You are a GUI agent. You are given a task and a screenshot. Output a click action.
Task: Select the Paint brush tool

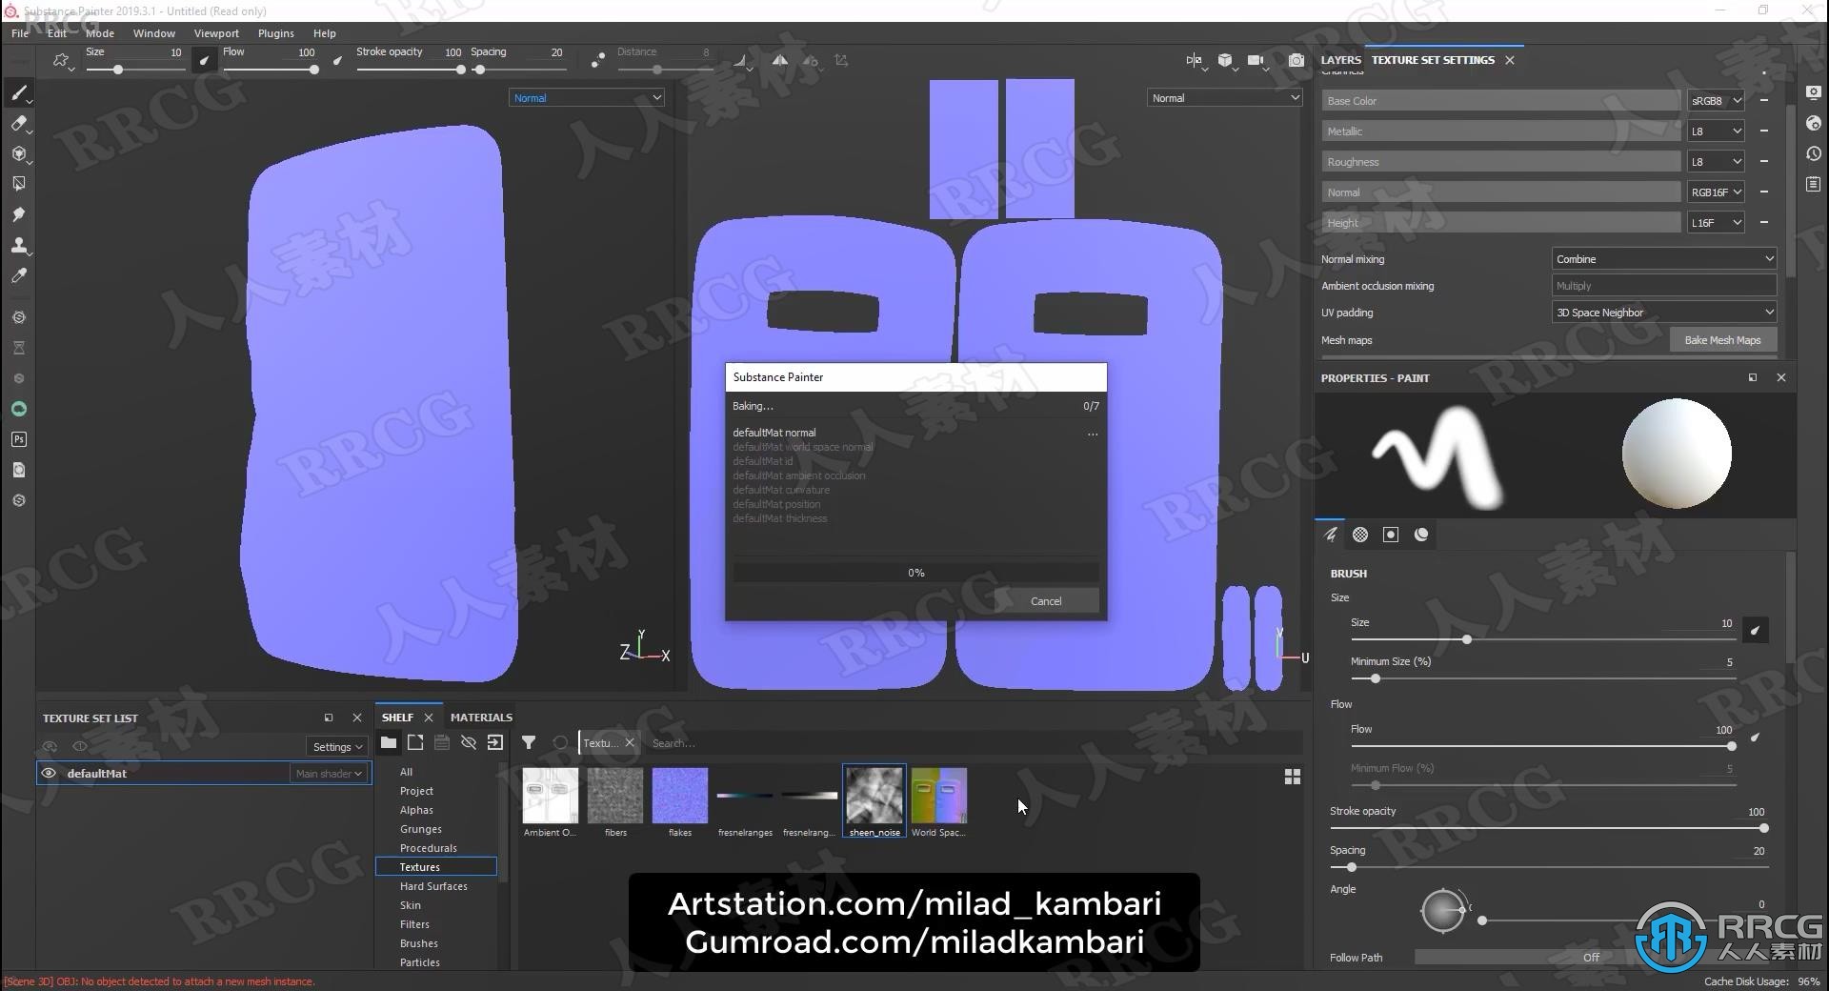click(x=18, y=92)
